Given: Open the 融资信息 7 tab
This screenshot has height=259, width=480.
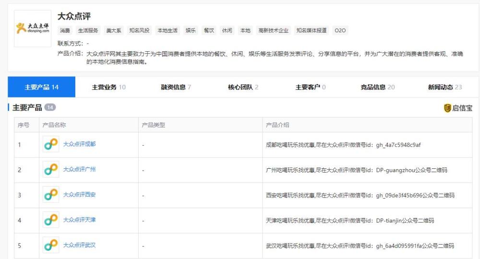Looking at the screenshot, I should pos(176,87).
